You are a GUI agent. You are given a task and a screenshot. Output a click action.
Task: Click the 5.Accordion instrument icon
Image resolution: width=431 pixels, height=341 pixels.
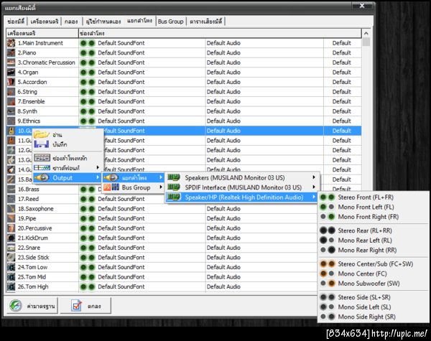[x=11, y=82]
